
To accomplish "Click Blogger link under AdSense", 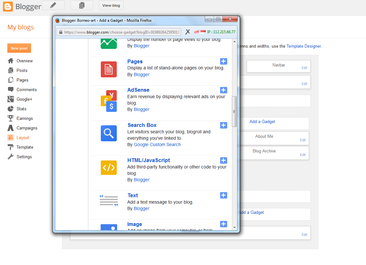I will tap(141, 109).
